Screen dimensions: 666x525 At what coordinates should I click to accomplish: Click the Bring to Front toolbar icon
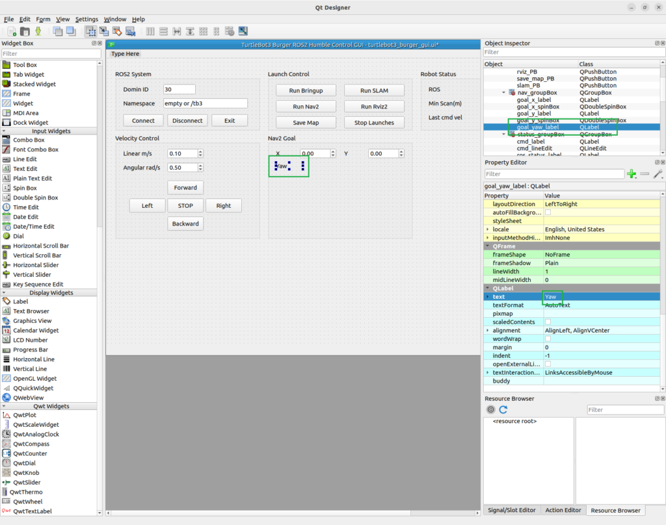coord(71,31)
